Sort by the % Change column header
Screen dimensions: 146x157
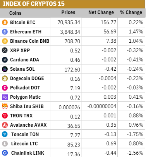(x=131, y=12)
